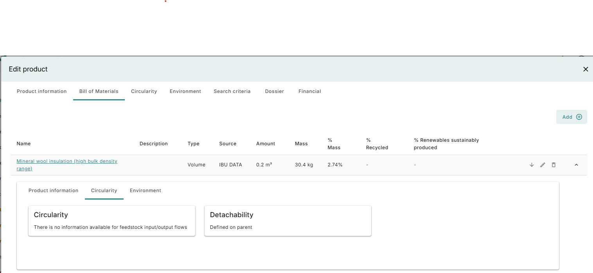This screenshot has height=273, width=593.
Task: Select nested Circularity tab in row details
Action: [x=104, y=191]
